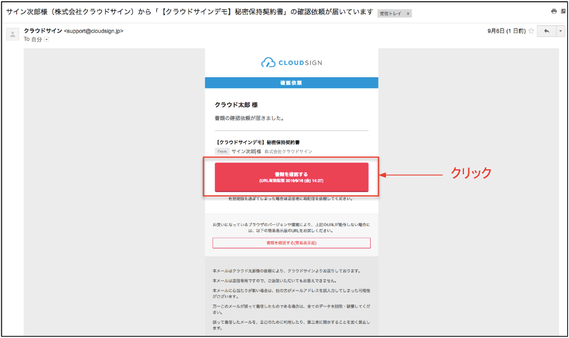Click 書類を確認する(簡易表示版) link button

coord(292,243)
